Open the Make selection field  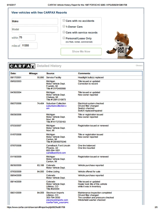click(x=35, y=21)
